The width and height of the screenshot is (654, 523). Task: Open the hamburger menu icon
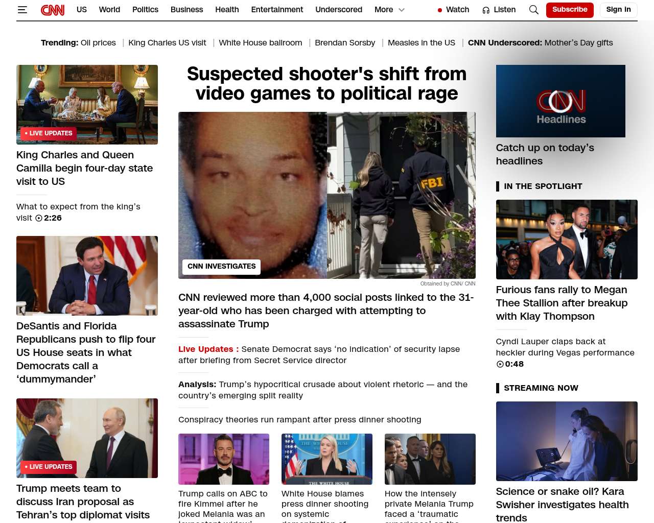pyautogui.click(x=22, y=10)
